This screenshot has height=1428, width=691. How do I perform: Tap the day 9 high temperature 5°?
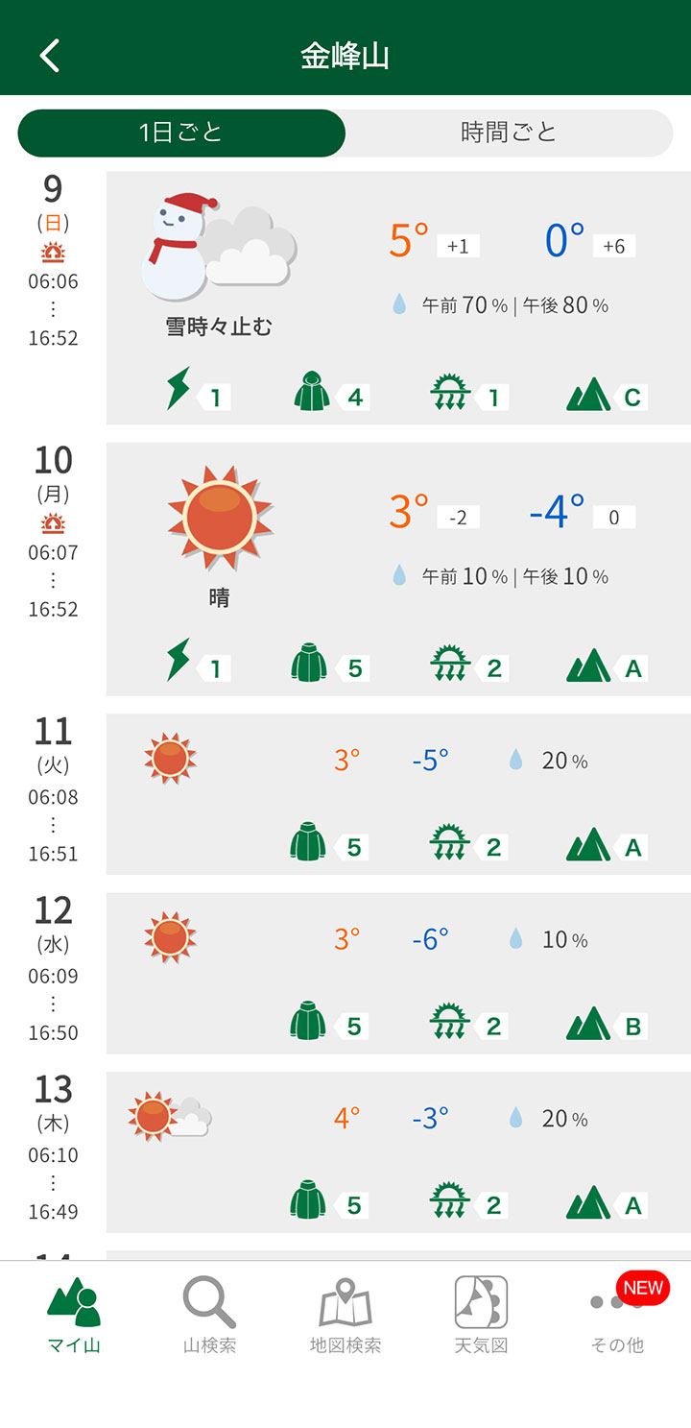pyautogui.click(x=409, y=240)
